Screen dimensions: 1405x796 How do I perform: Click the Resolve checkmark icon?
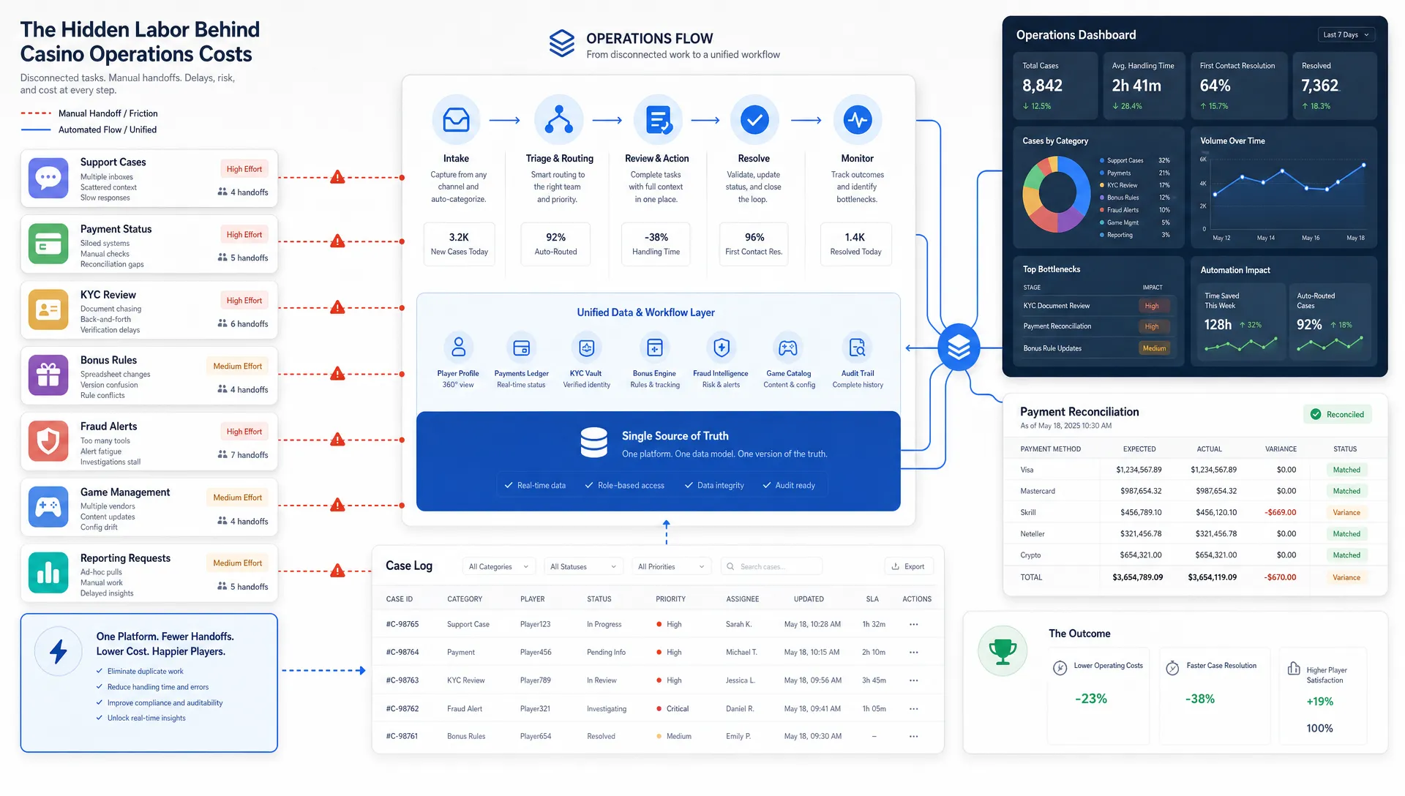click(x=754, y=119)
